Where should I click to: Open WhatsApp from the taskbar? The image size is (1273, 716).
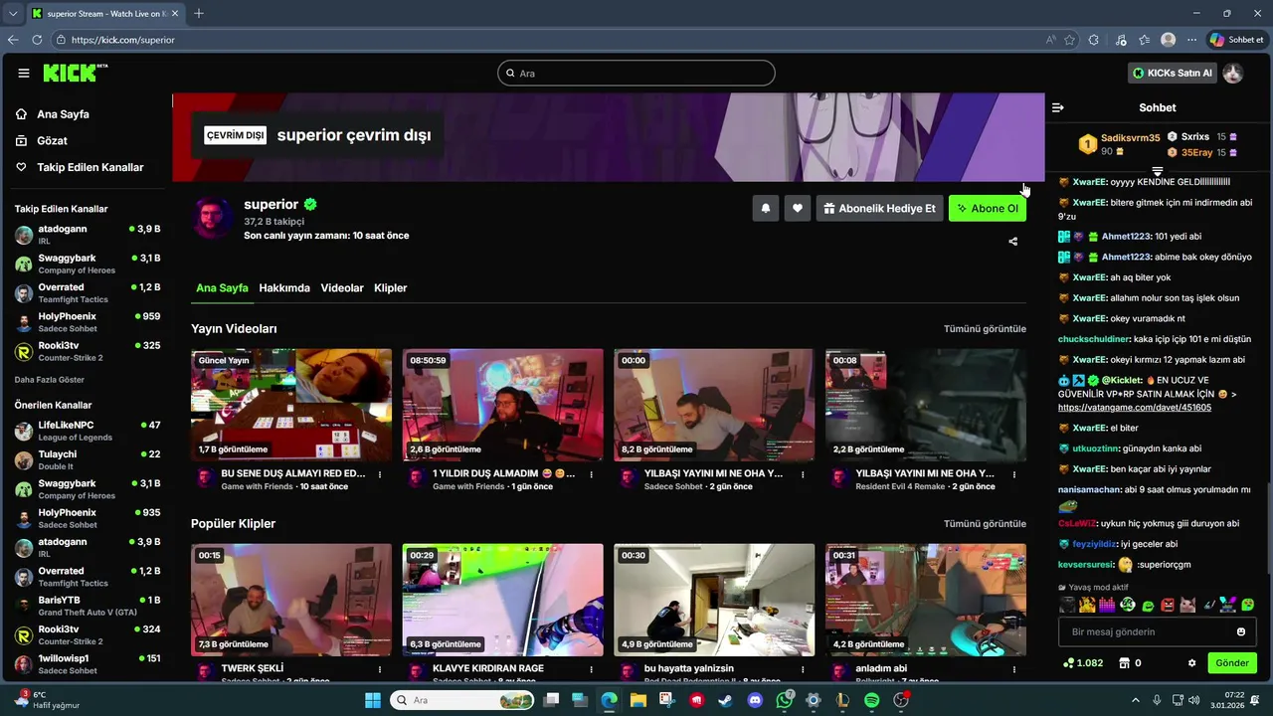pos(785,700)
